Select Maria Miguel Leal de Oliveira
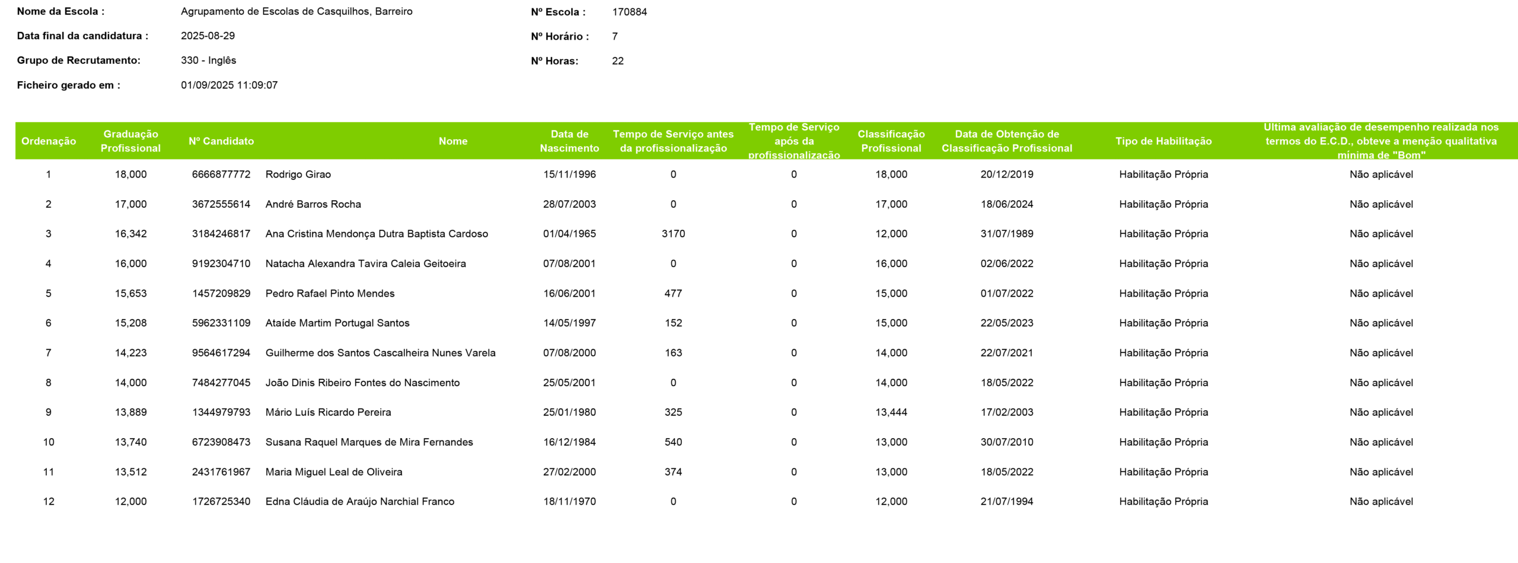The image size is (1518, 563). 334,472
